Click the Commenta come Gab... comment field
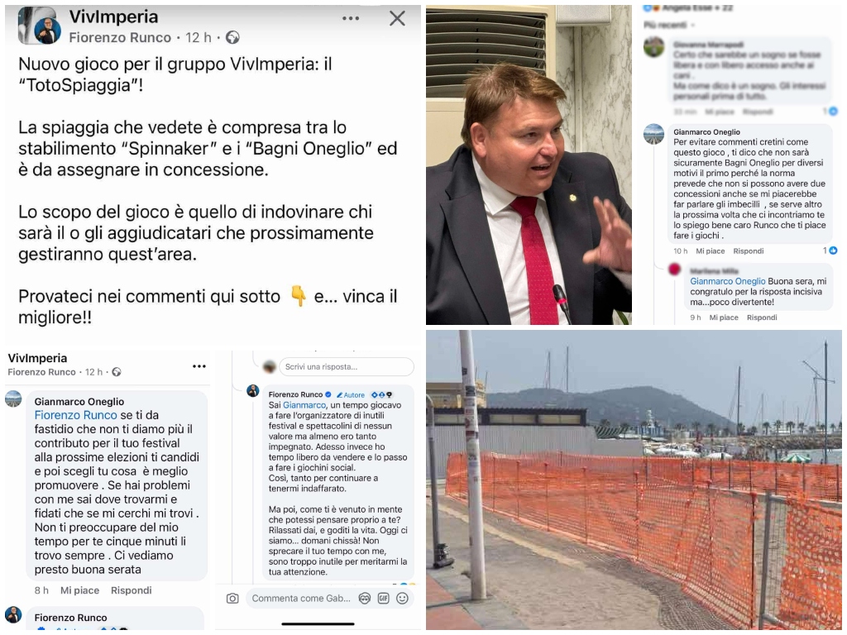The height and width of the screenshot is (635, 847). pos(301,599)
